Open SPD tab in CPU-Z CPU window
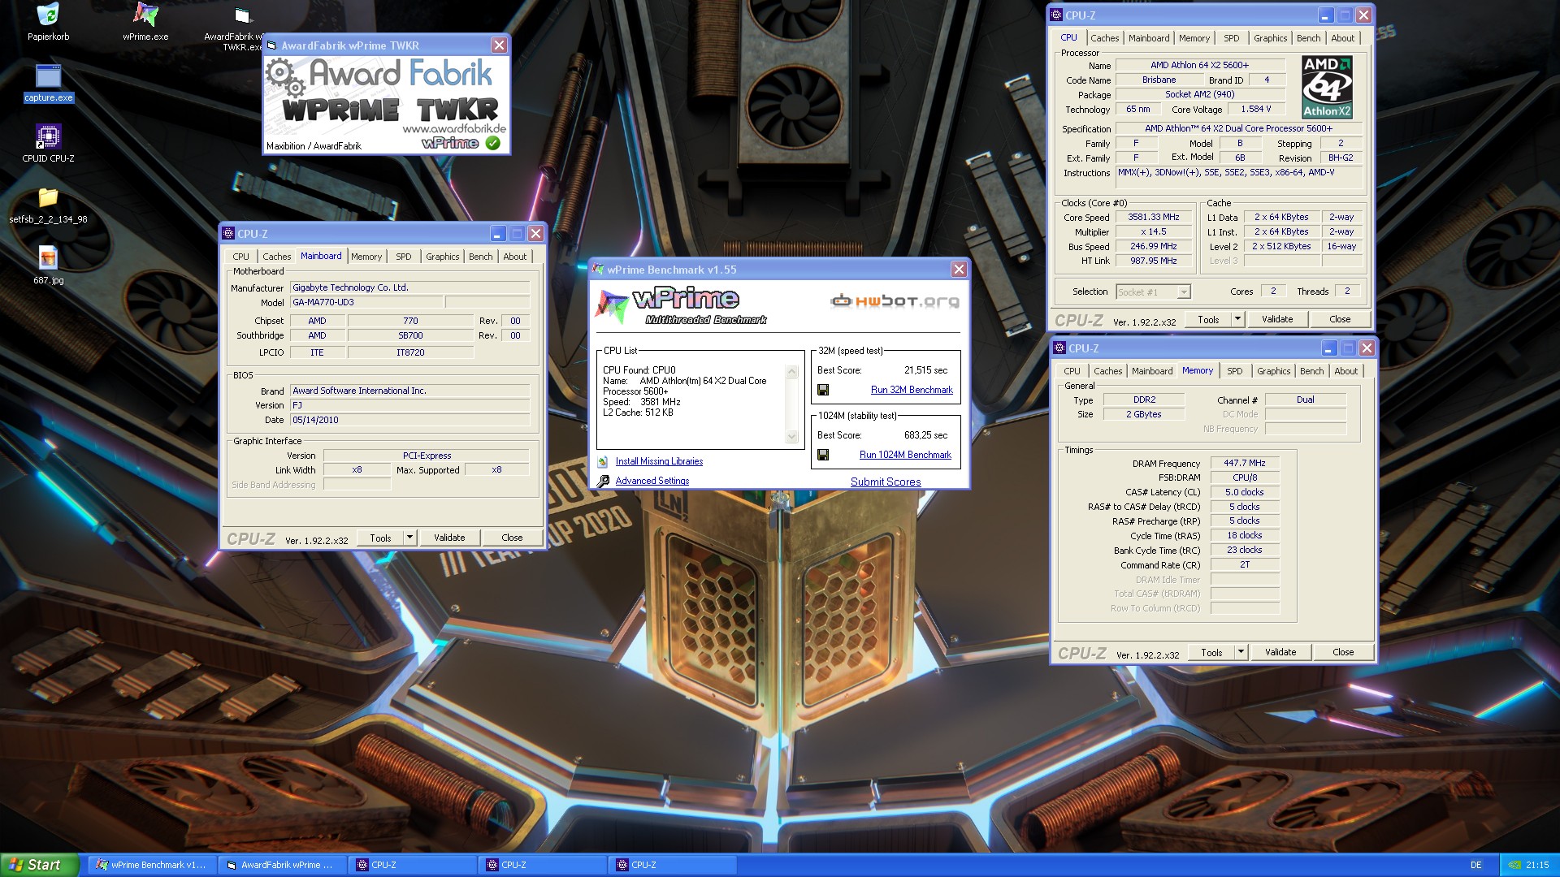Viewport: 1560px width, 877px height. 1232,38
